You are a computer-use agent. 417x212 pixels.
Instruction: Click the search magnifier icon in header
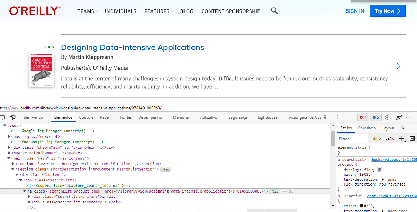pos(274,11)
